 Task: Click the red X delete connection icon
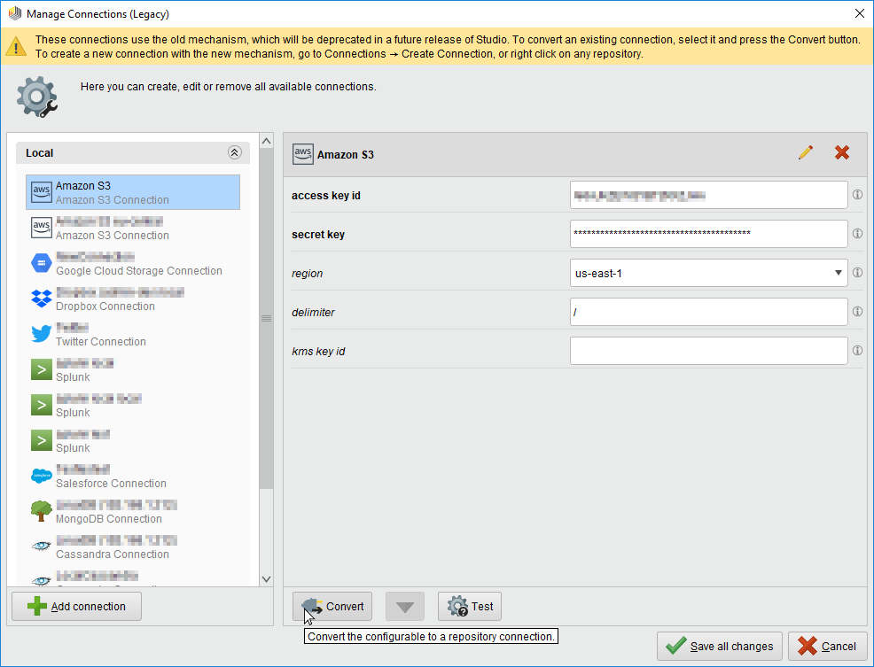tap(842, 153)
